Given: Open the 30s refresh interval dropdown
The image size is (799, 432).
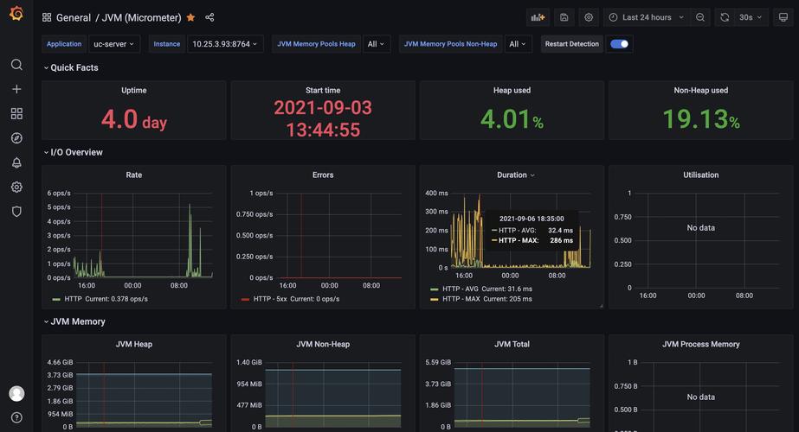Looking at the screenshot, I should pyautogui.click(x=751, y=17).
